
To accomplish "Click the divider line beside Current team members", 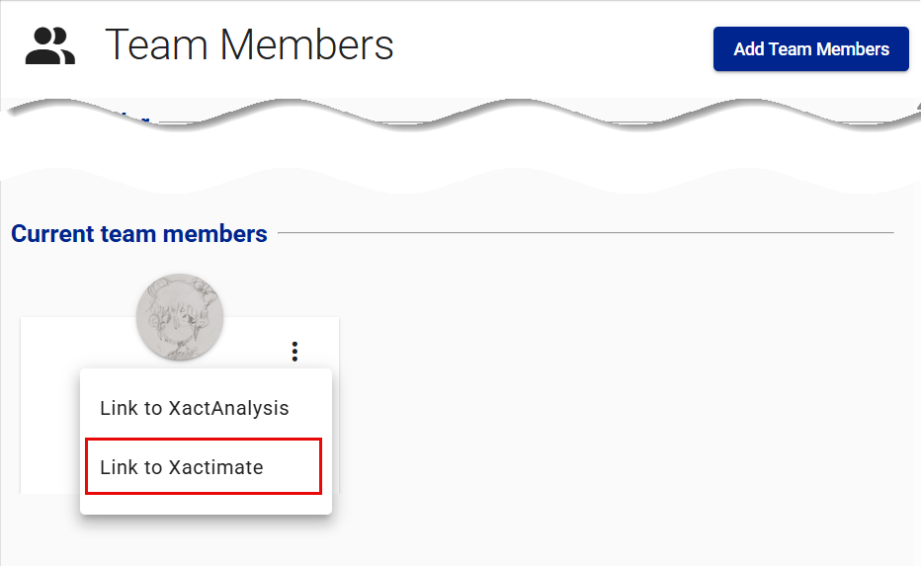I will (x=583, y=233).
